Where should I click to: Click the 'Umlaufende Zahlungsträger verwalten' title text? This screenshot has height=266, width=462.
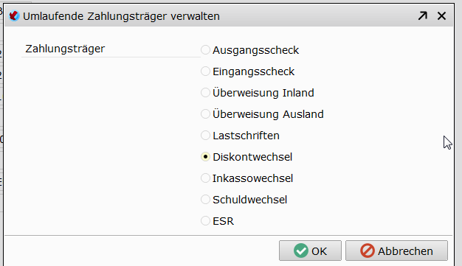pos(121,16)
